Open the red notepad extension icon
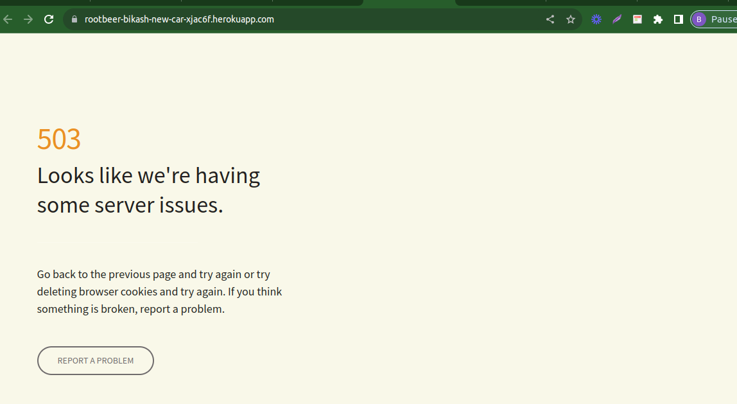737x404 pixels. [637, 19]
